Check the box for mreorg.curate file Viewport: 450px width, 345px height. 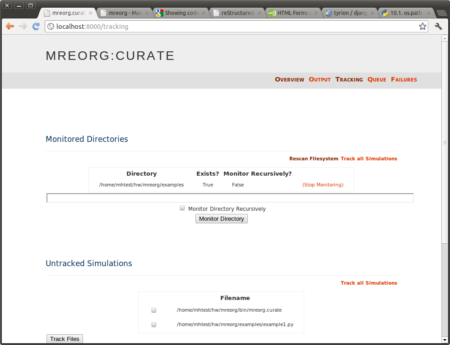click(x=154, y=310)
